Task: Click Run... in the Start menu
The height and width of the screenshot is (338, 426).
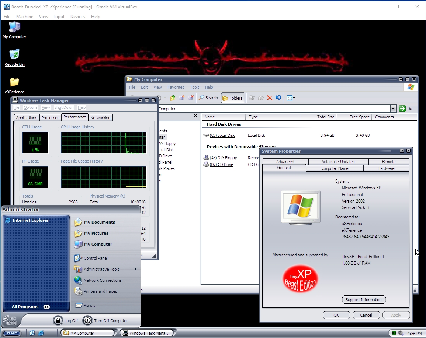Action: (85, 305)
